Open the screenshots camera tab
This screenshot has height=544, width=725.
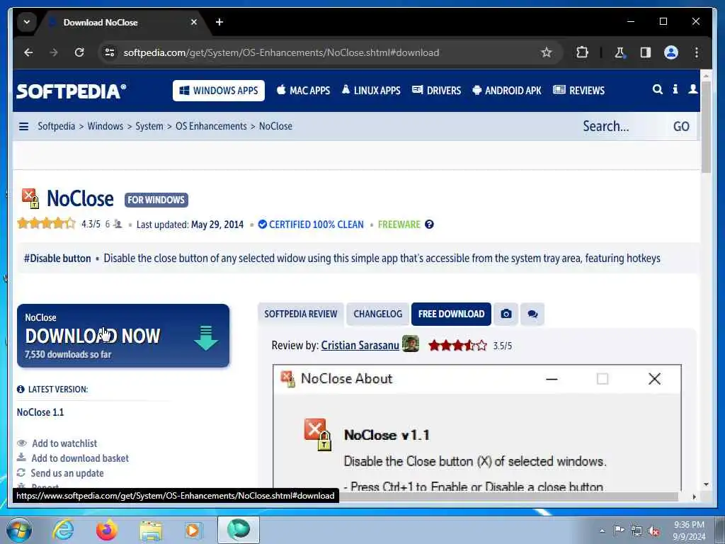point(506,314)
